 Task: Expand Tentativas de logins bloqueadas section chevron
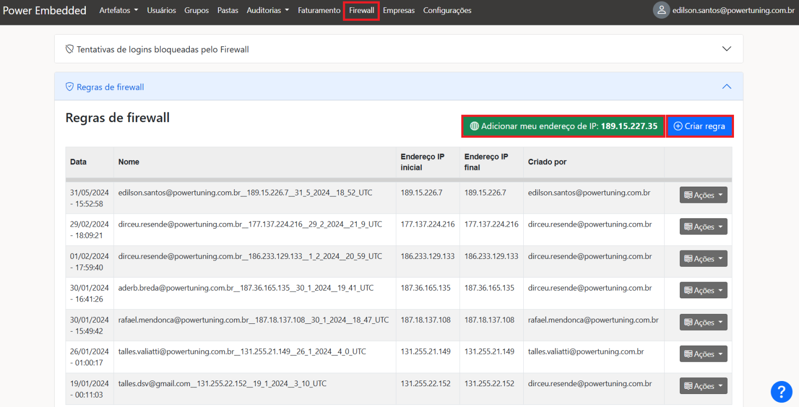[x=727, y=49]
